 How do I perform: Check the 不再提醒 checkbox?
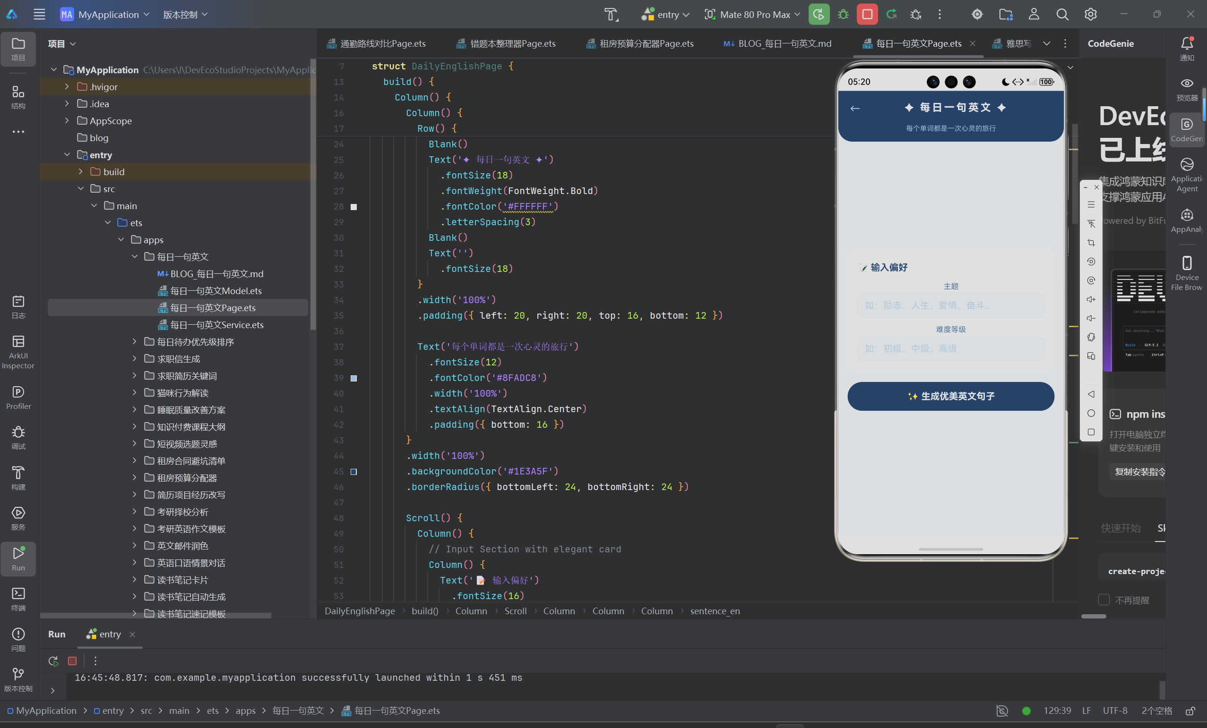point(1104,600)
